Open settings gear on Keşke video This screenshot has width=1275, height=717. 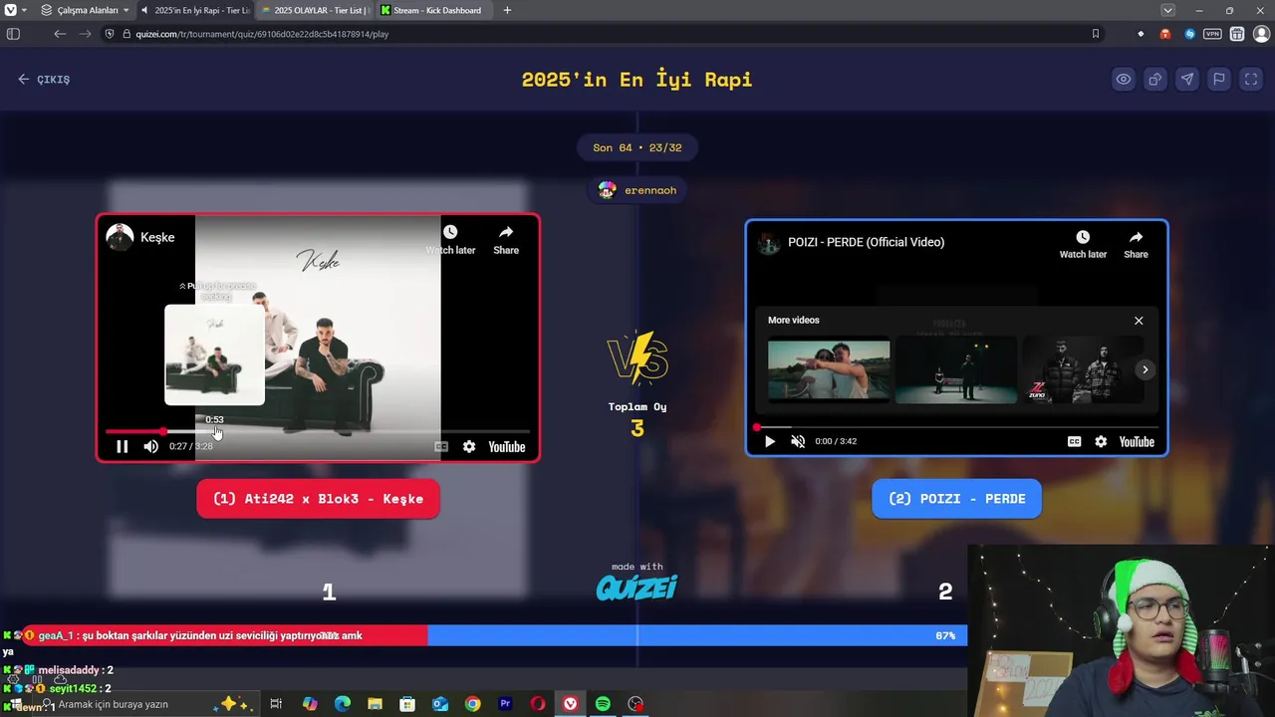click(469, 447)
